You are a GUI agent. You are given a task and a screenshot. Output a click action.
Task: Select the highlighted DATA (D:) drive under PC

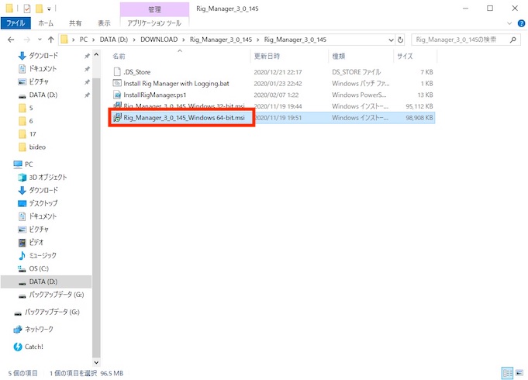point(47,282)
